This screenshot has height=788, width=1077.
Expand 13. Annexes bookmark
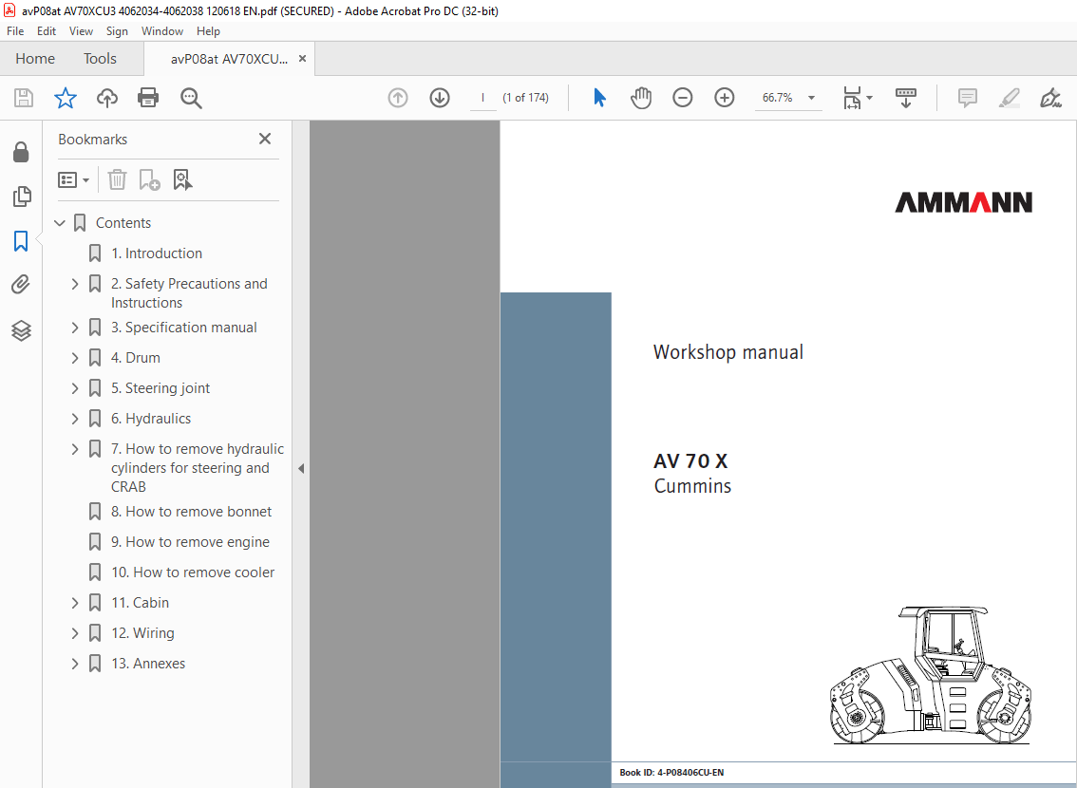tap(75, 663)
